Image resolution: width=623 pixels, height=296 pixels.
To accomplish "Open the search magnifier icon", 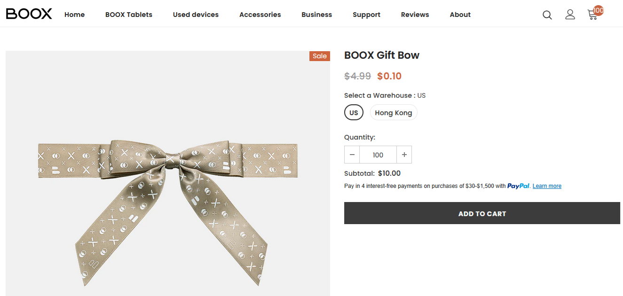I will tap(547, 15).
